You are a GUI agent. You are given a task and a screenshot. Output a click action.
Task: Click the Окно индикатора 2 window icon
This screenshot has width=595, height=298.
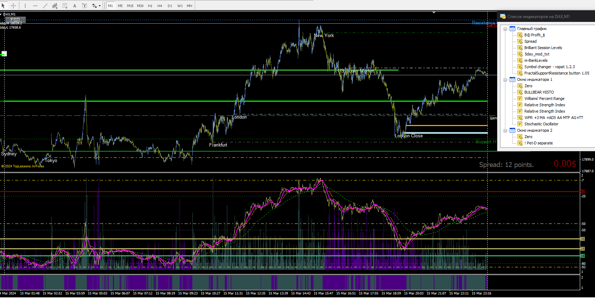pos(512,130)
